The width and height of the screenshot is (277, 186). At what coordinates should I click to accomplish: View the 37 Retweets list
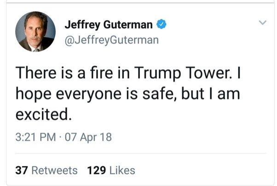click(46, 170)
